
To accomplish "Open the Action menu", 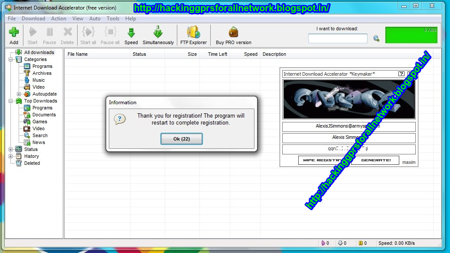I will [59, 19].
